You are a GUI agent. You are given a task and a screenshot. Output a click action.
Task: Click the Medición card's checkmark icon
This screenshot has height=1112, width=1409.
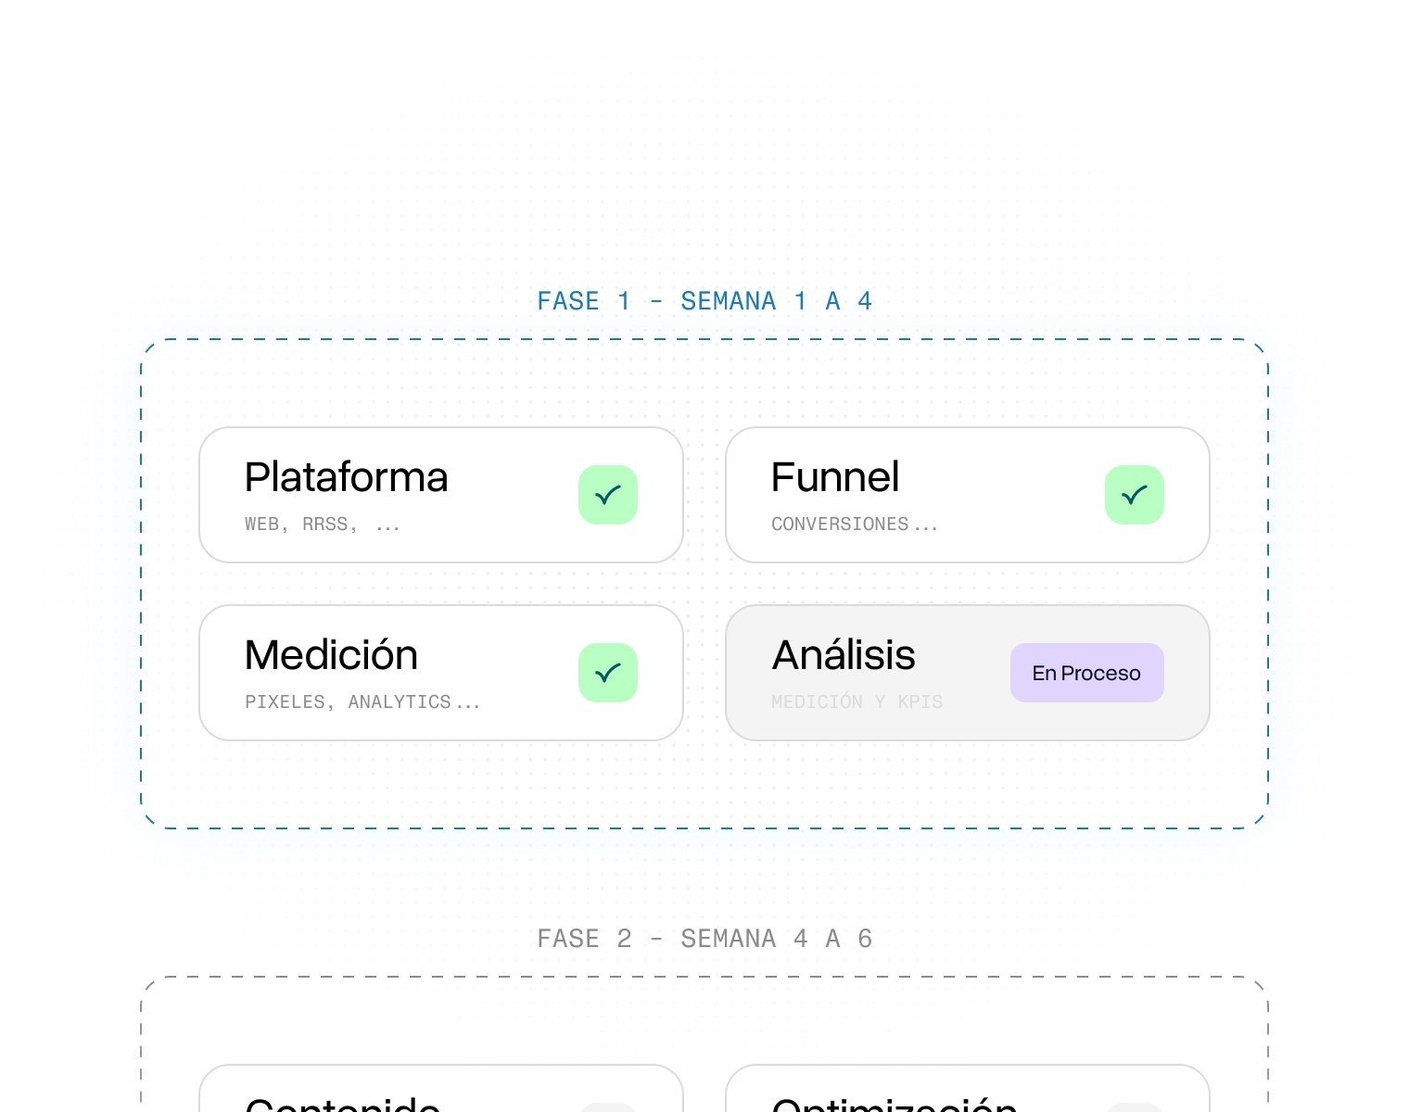608,673
